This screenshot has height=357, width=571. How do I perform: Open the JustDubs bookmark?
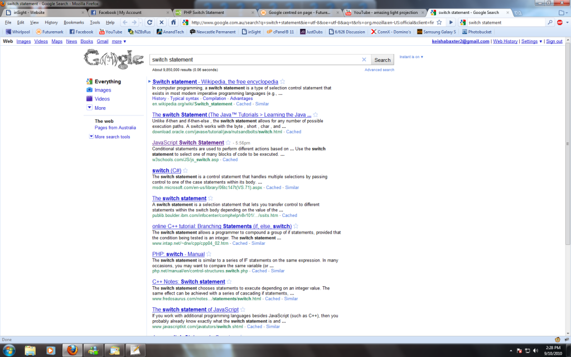tap(311, 32)
